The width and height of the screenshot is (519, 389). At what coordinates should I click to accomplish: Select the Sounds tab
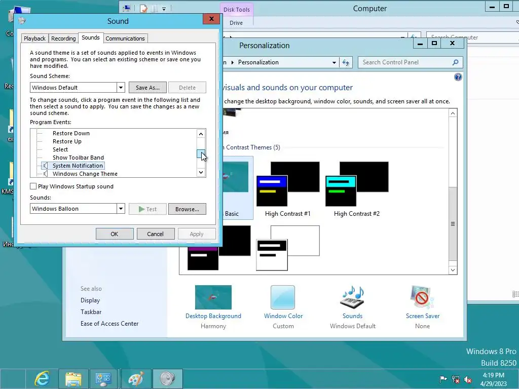click(x=91, y=37)
